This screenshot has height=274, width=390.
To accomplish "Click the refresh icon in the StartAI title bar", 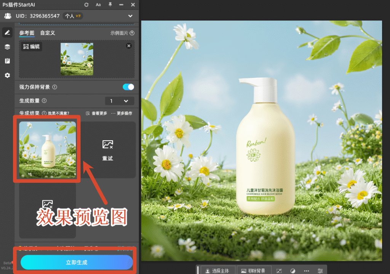I will 86,5.
